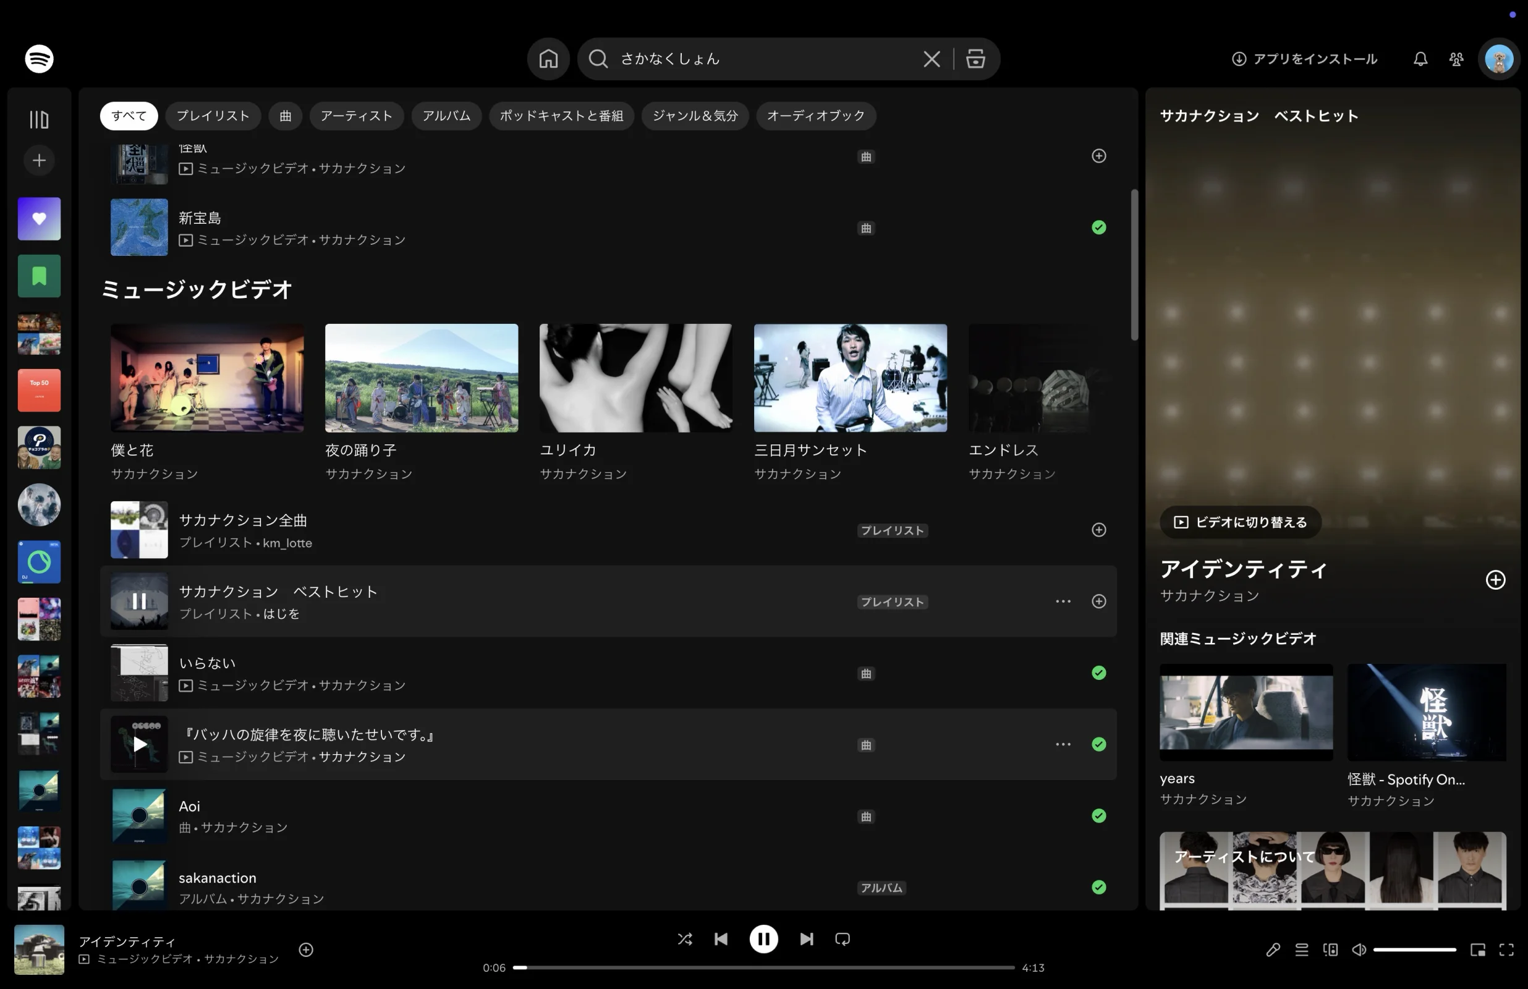Select the オーディオブック filter chip
This screenshot has height=989, width=1528.
pyautogui.click(x=815, y=116)
